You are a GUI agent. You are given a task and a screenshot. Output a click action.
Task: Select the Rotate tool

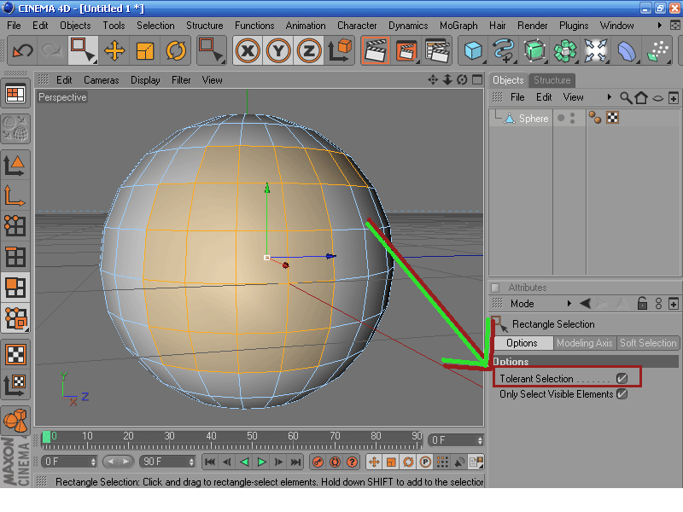[176, 51]
